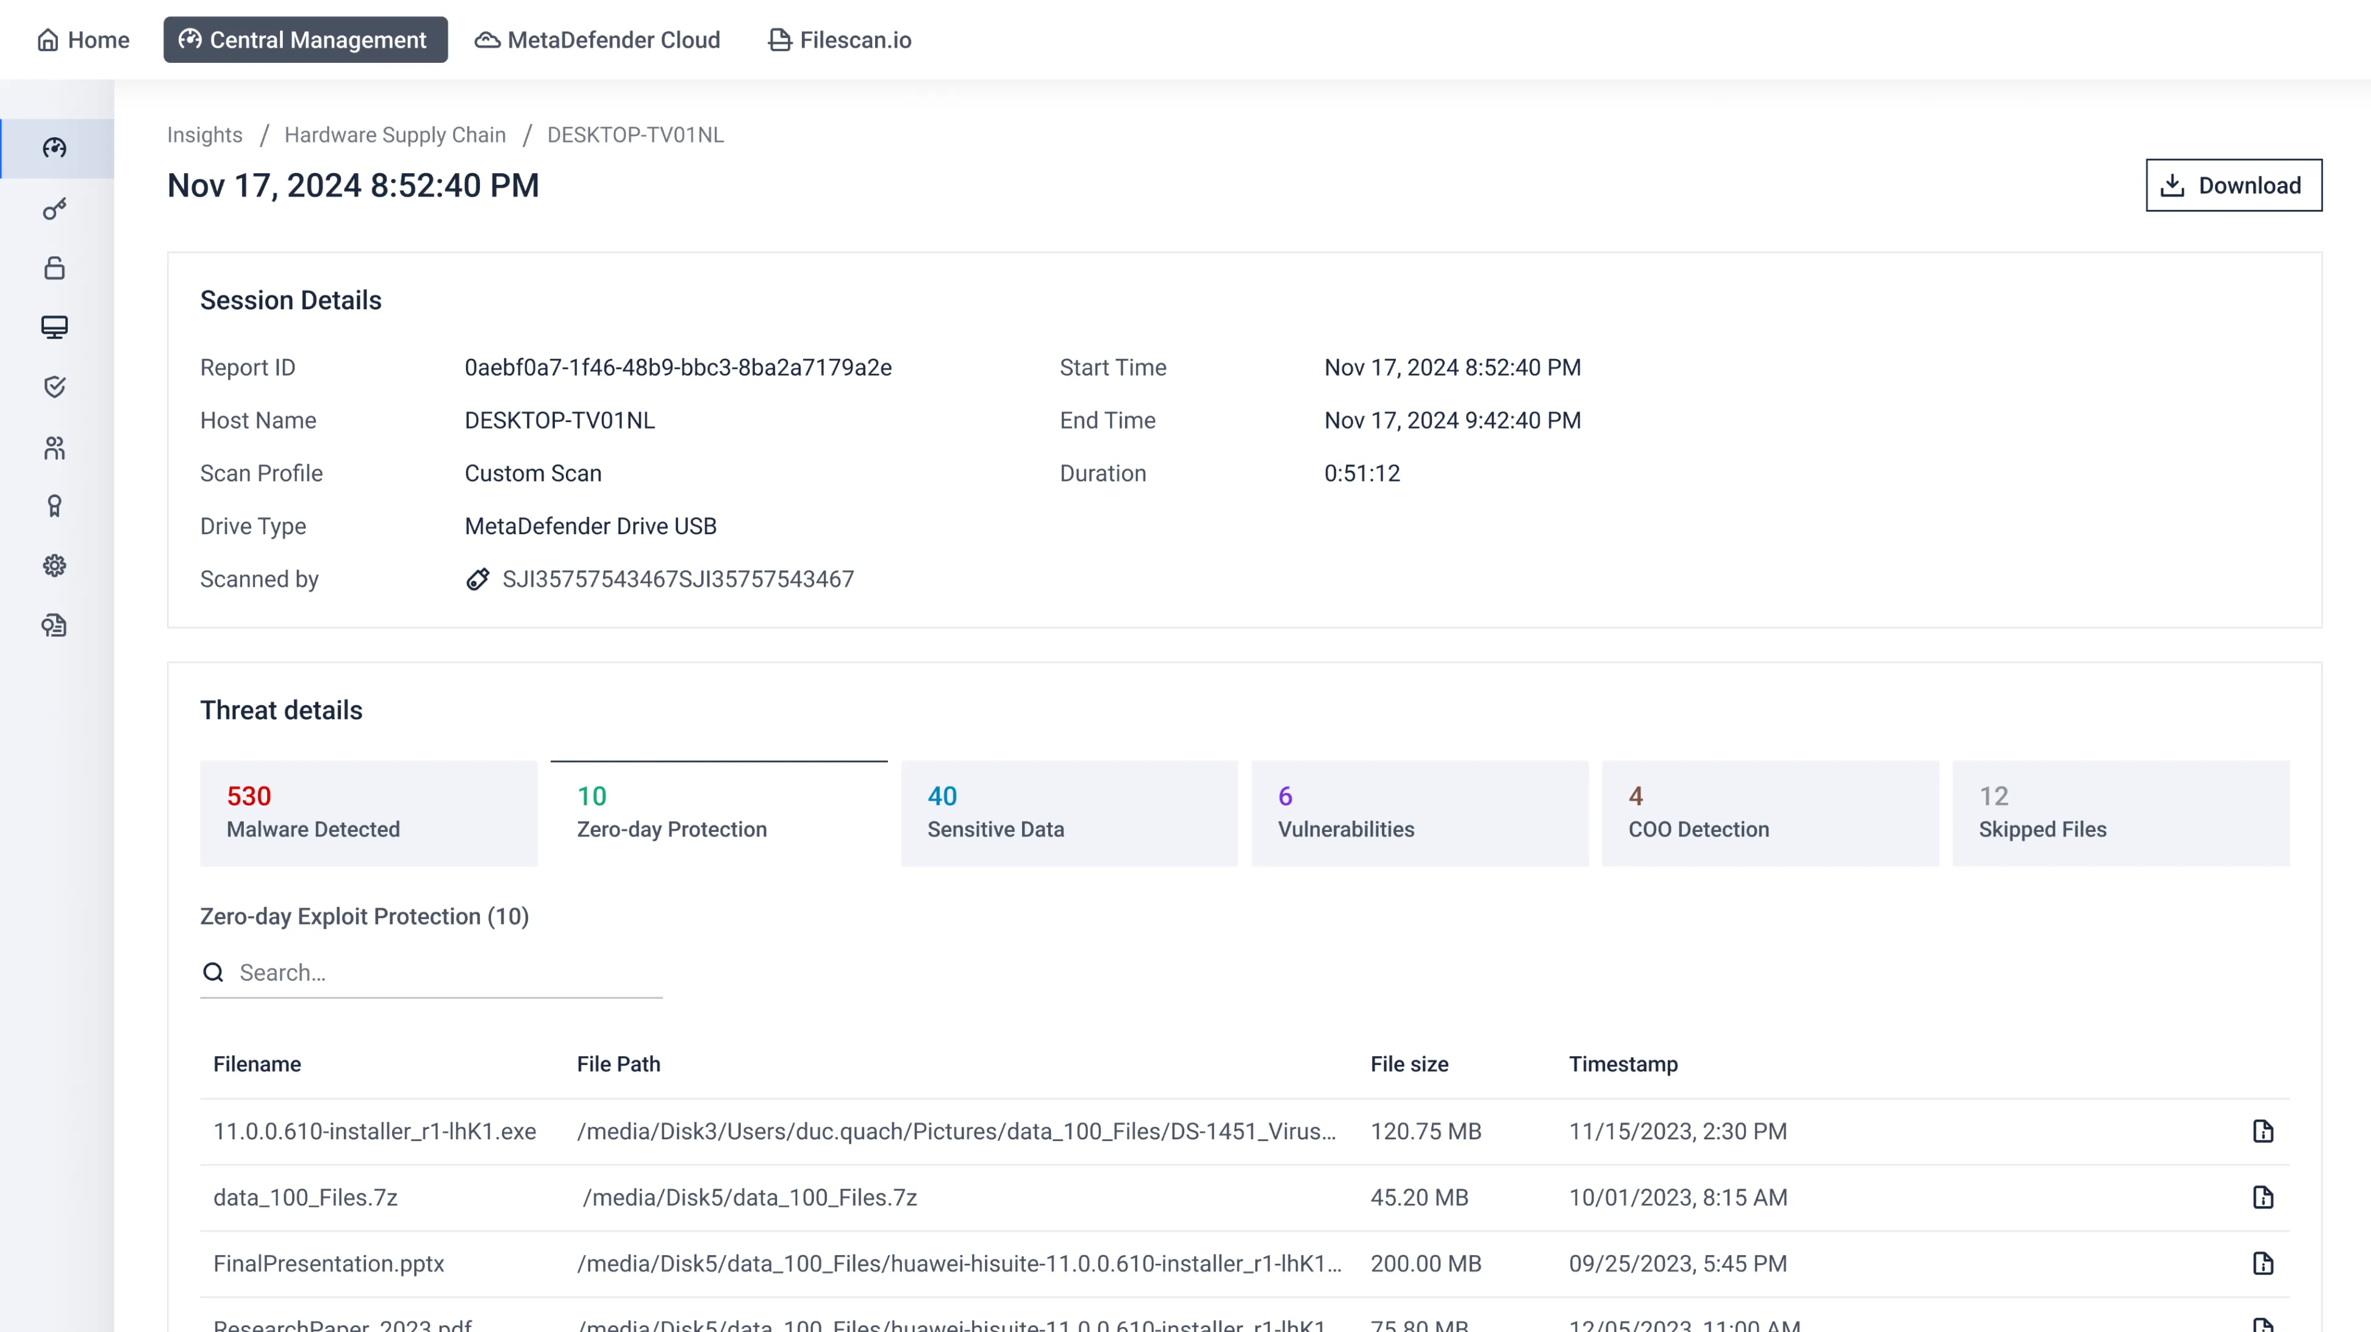Viewport: 2371px width, 1332px height.
Task: Click the Download button
Action: click(2233, 186)
